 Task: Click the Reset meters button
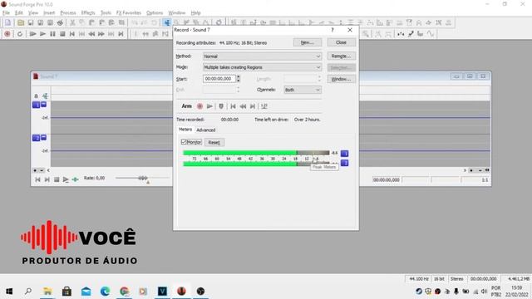click(214, 142)
